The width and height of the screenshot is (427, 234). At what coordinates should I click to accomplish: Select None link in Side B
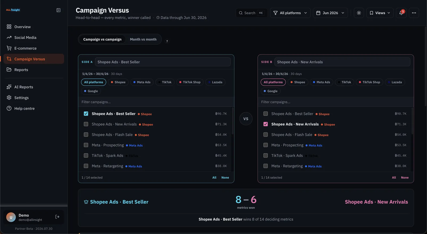[405, 177]
